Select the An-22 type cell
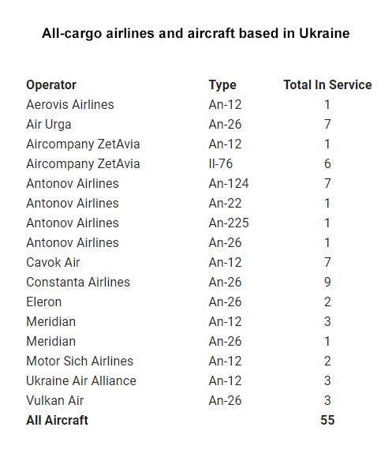392x472 pixels. tap(225, 203)
